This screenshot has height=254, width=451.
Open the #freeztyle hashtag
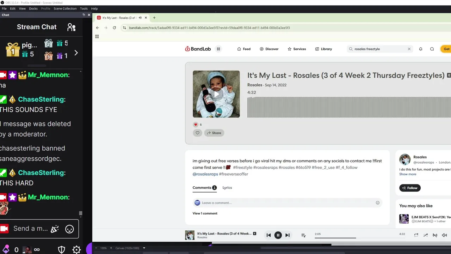point(242,168)
